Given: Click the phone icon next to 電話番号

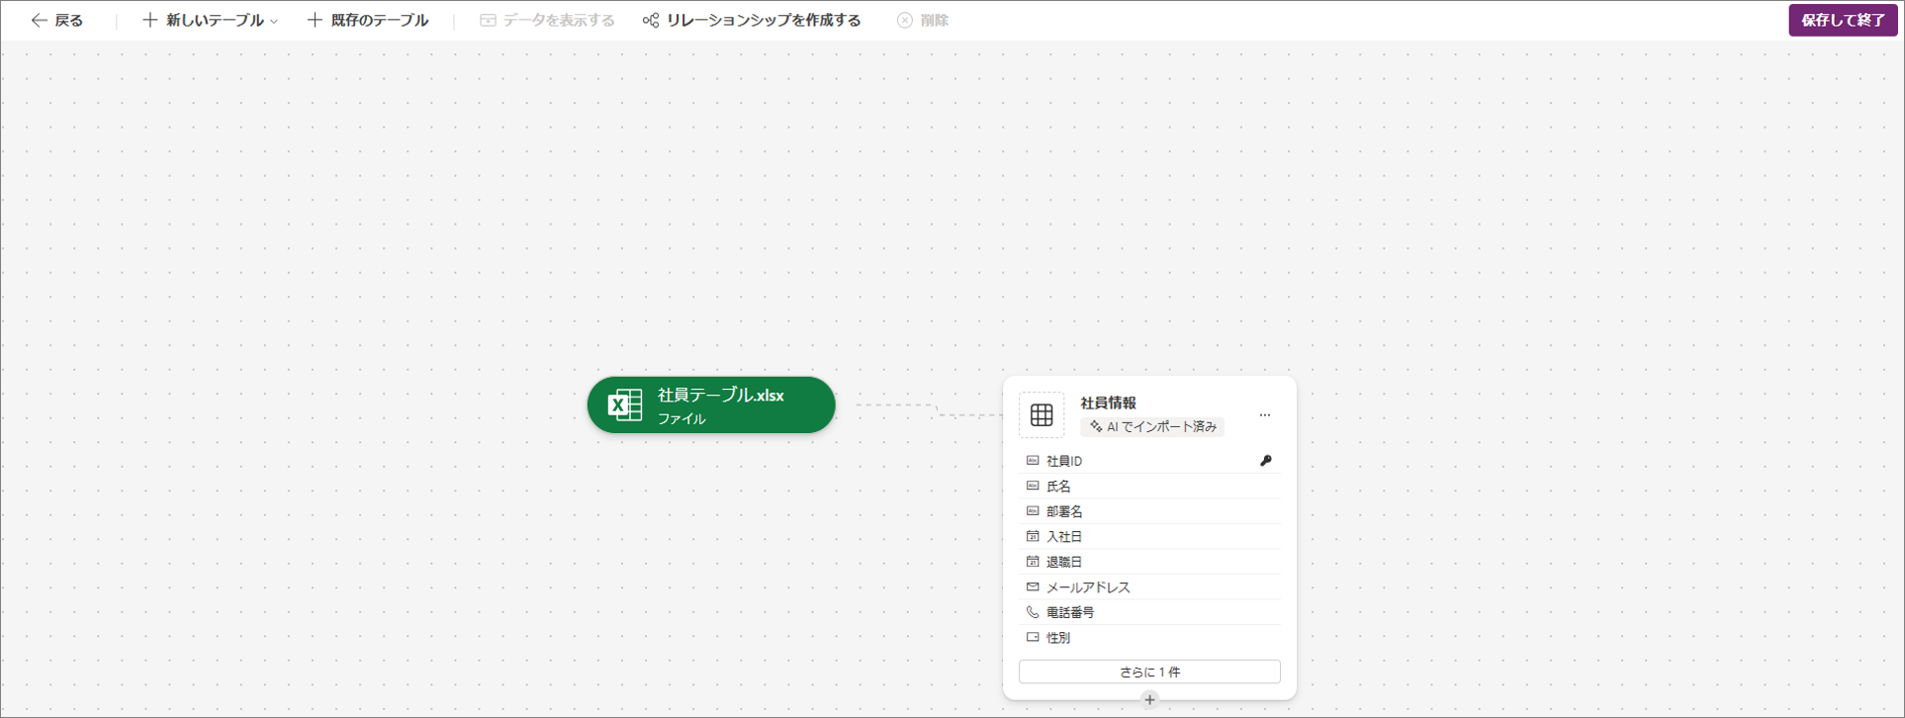Looking at the screenshot, I should pos(1033,612).
